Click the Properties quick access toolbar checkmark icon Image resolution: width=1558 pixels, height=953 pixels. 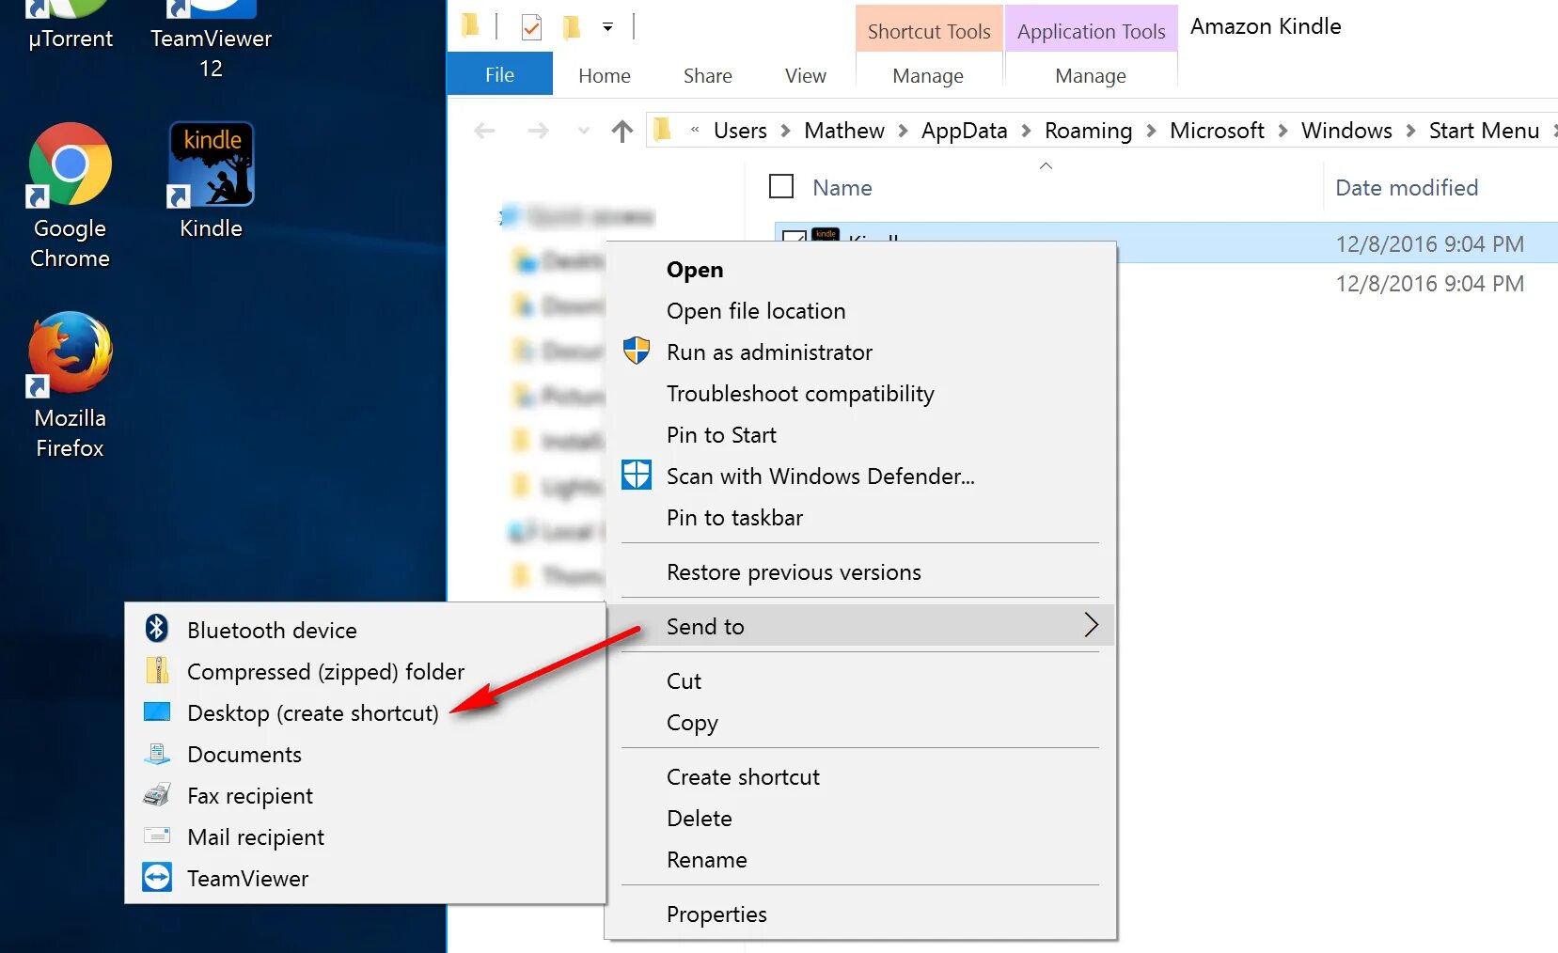(x=531, y=27)
